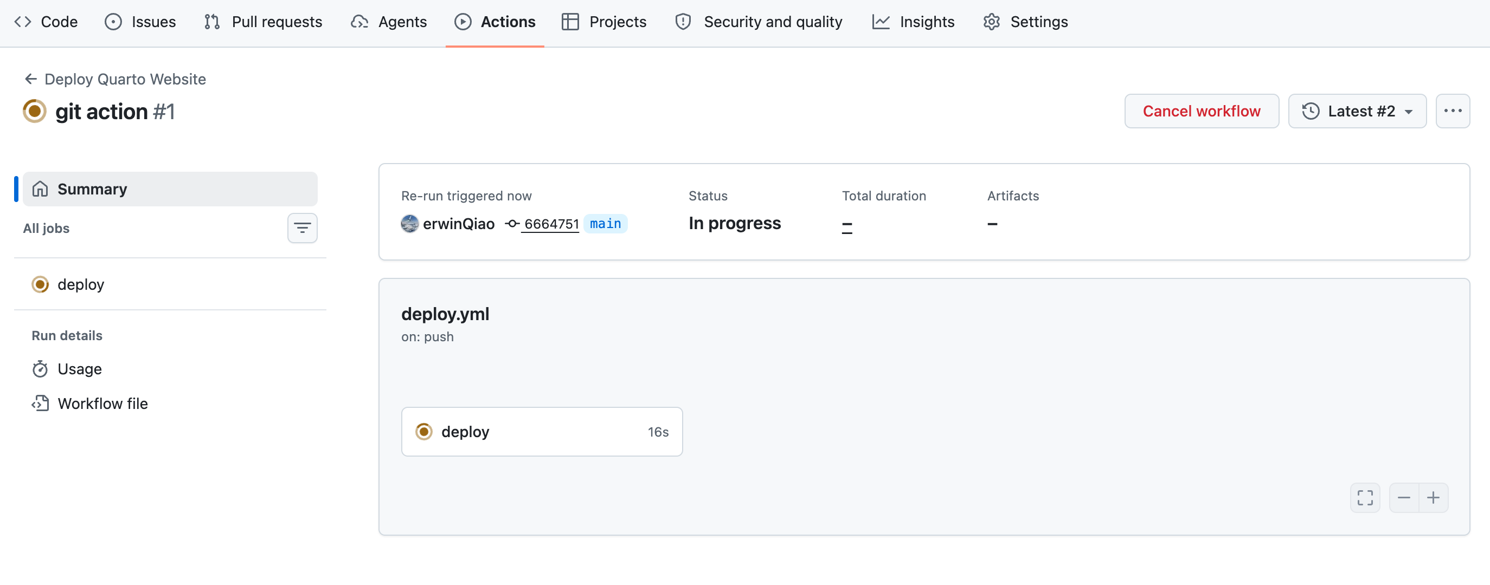Screen dimensions: 1490x585
Task: Click the Security shield icon
Action: click(x=683, y=22)
